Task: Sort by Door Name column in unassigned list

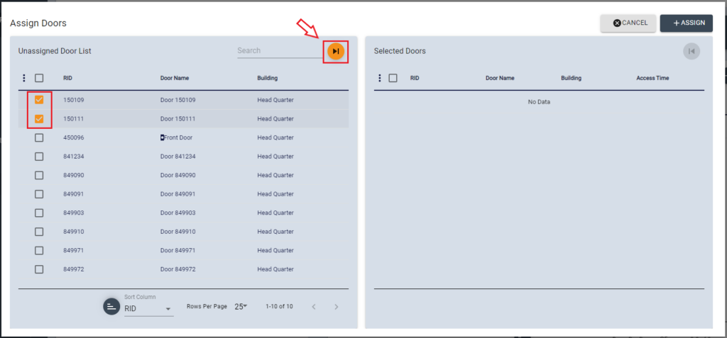Action: (x=175, y=78)
